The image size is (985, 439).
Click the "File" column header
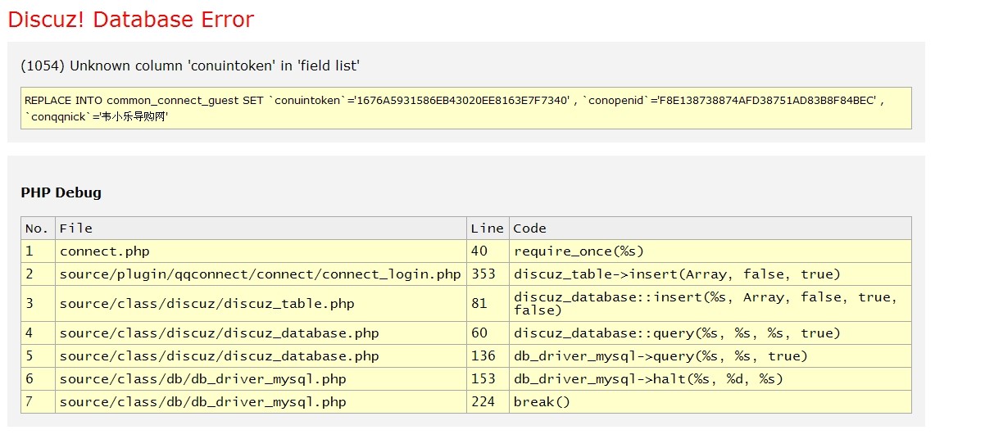(x=76, y=229)
